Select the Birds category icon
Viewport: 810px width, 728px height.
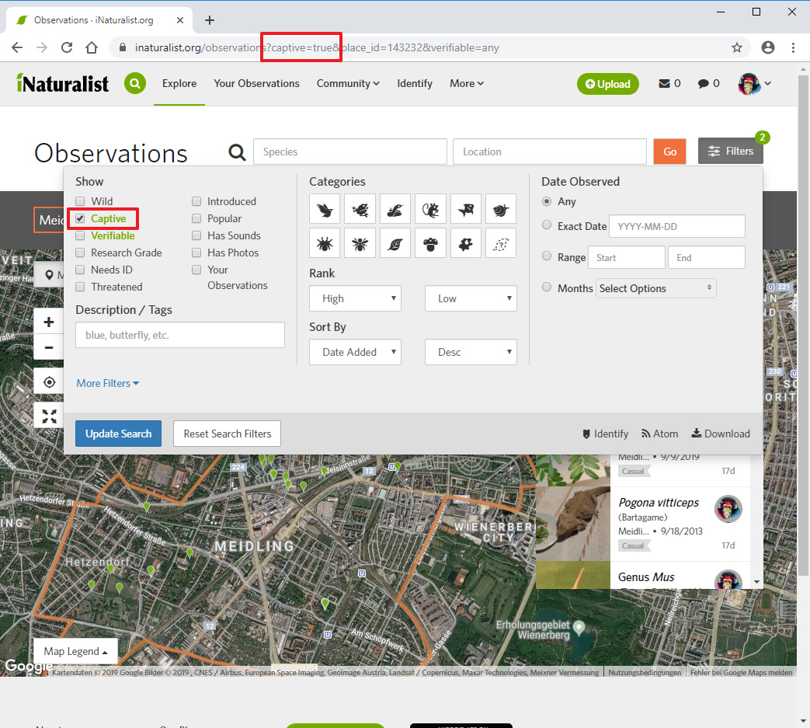[x=325, y=209]
